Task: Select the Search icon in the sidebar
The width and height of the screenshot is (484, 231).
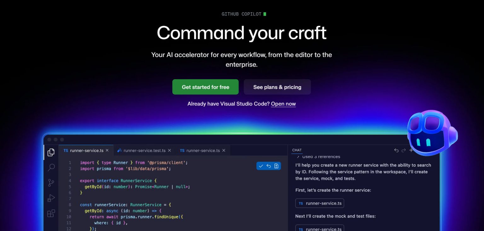Action: pyautogui.click(x=51, y=167)
